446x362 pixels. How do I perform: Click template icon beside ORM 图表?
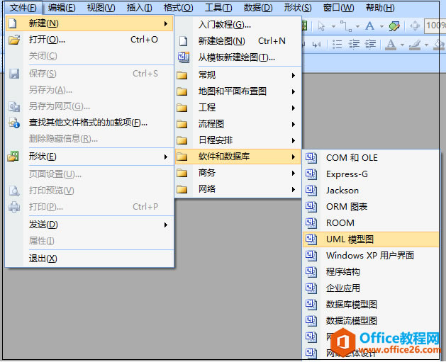click(311, 207)
